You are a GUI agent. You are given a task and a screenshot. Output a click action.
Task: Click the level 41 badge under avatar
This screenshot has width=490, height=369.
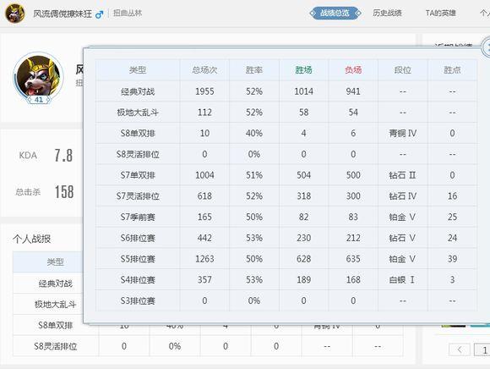point(39,100)
